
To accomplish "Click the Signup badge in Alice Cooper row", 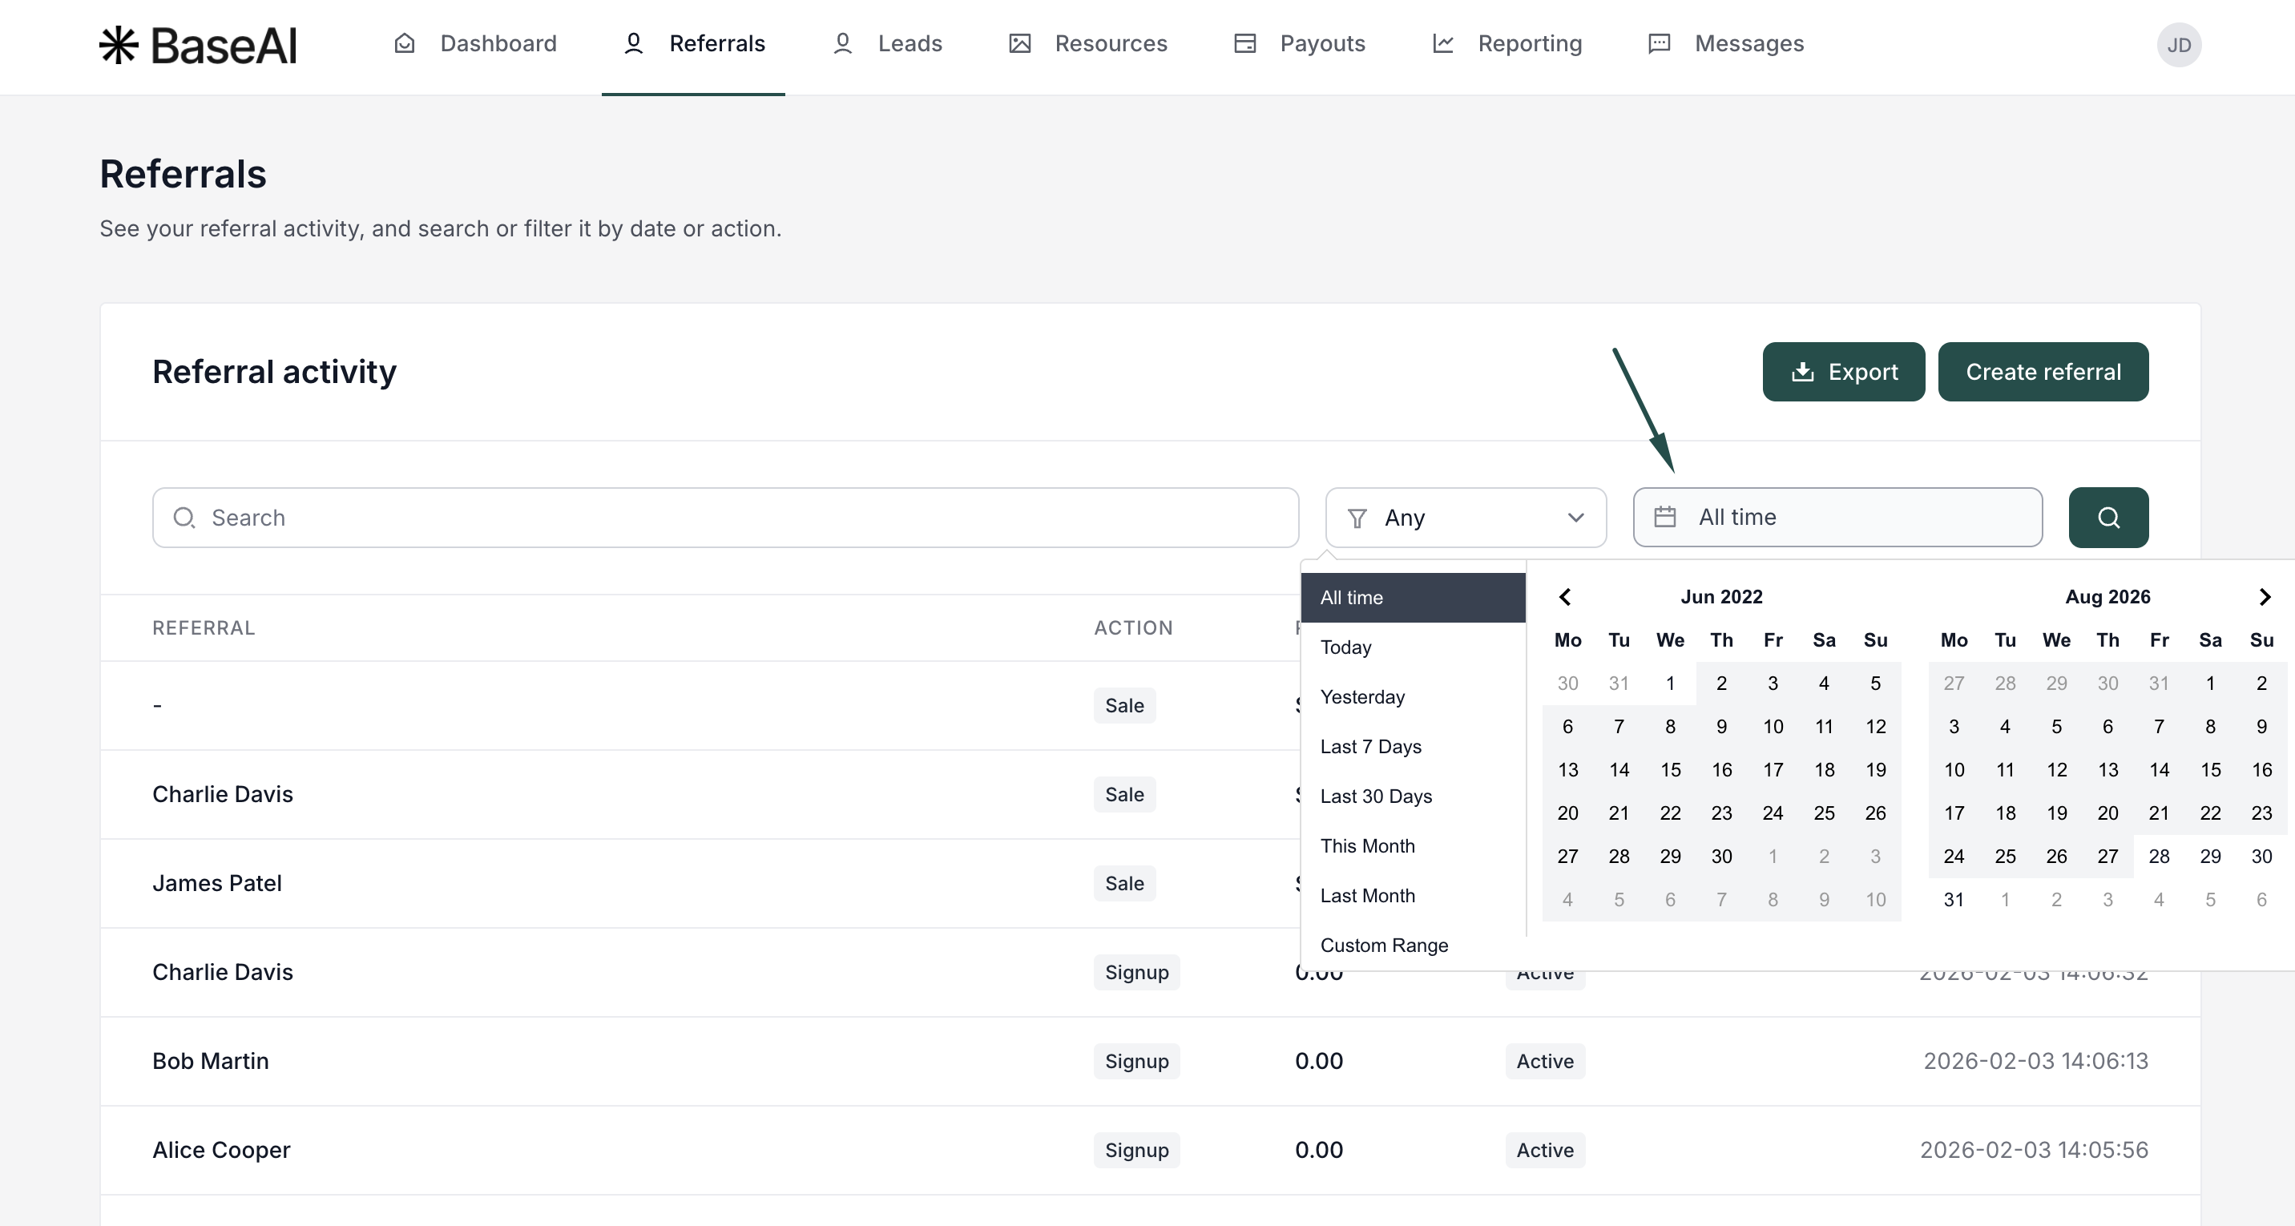I will (x=1137, y=1150).
